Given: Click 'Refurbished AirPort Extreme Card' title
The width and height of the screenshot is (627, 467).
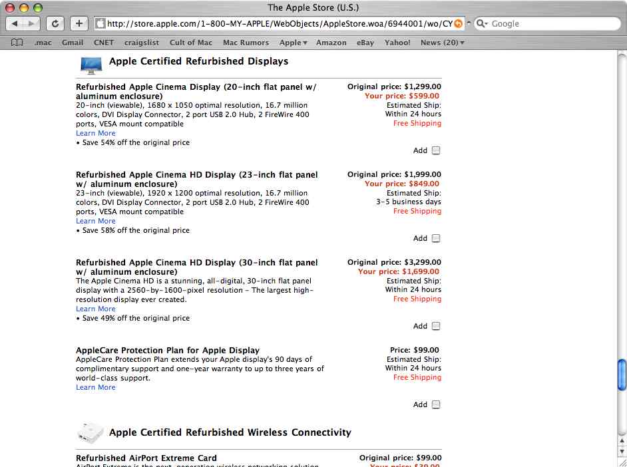Looking at the screenshot, I should [146, 458].
